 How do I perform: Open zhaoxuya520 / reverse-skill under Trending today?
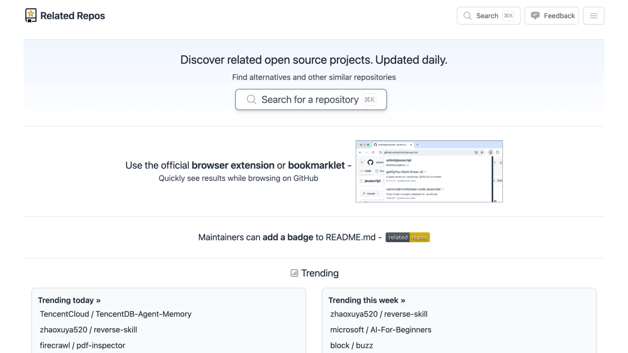click(88, 330)
